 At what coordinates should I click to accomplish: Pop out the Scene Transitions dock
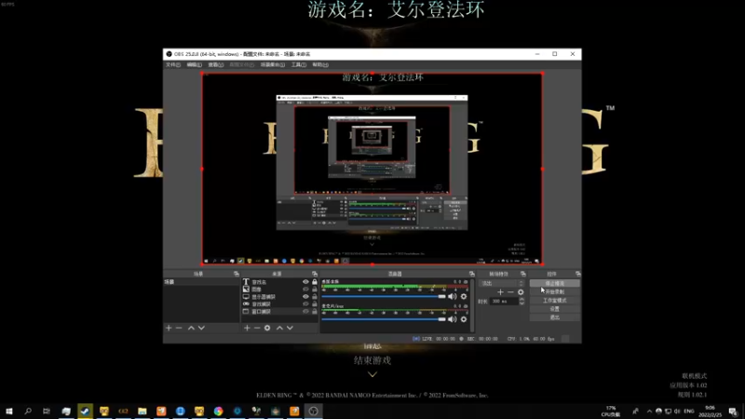523,274
